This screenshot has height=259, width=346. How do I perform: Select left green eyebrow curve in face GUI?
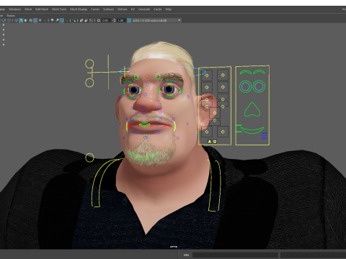[x=245, y=72]
